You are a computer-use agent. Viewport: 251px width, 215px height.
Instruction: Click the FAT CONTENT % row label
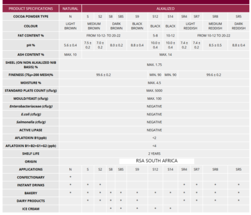30,36
